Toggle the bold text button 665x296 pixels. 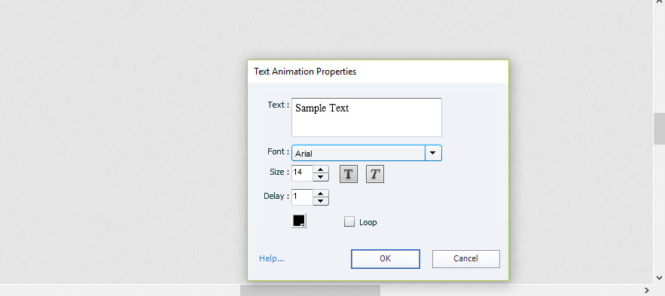click(349, 174)
